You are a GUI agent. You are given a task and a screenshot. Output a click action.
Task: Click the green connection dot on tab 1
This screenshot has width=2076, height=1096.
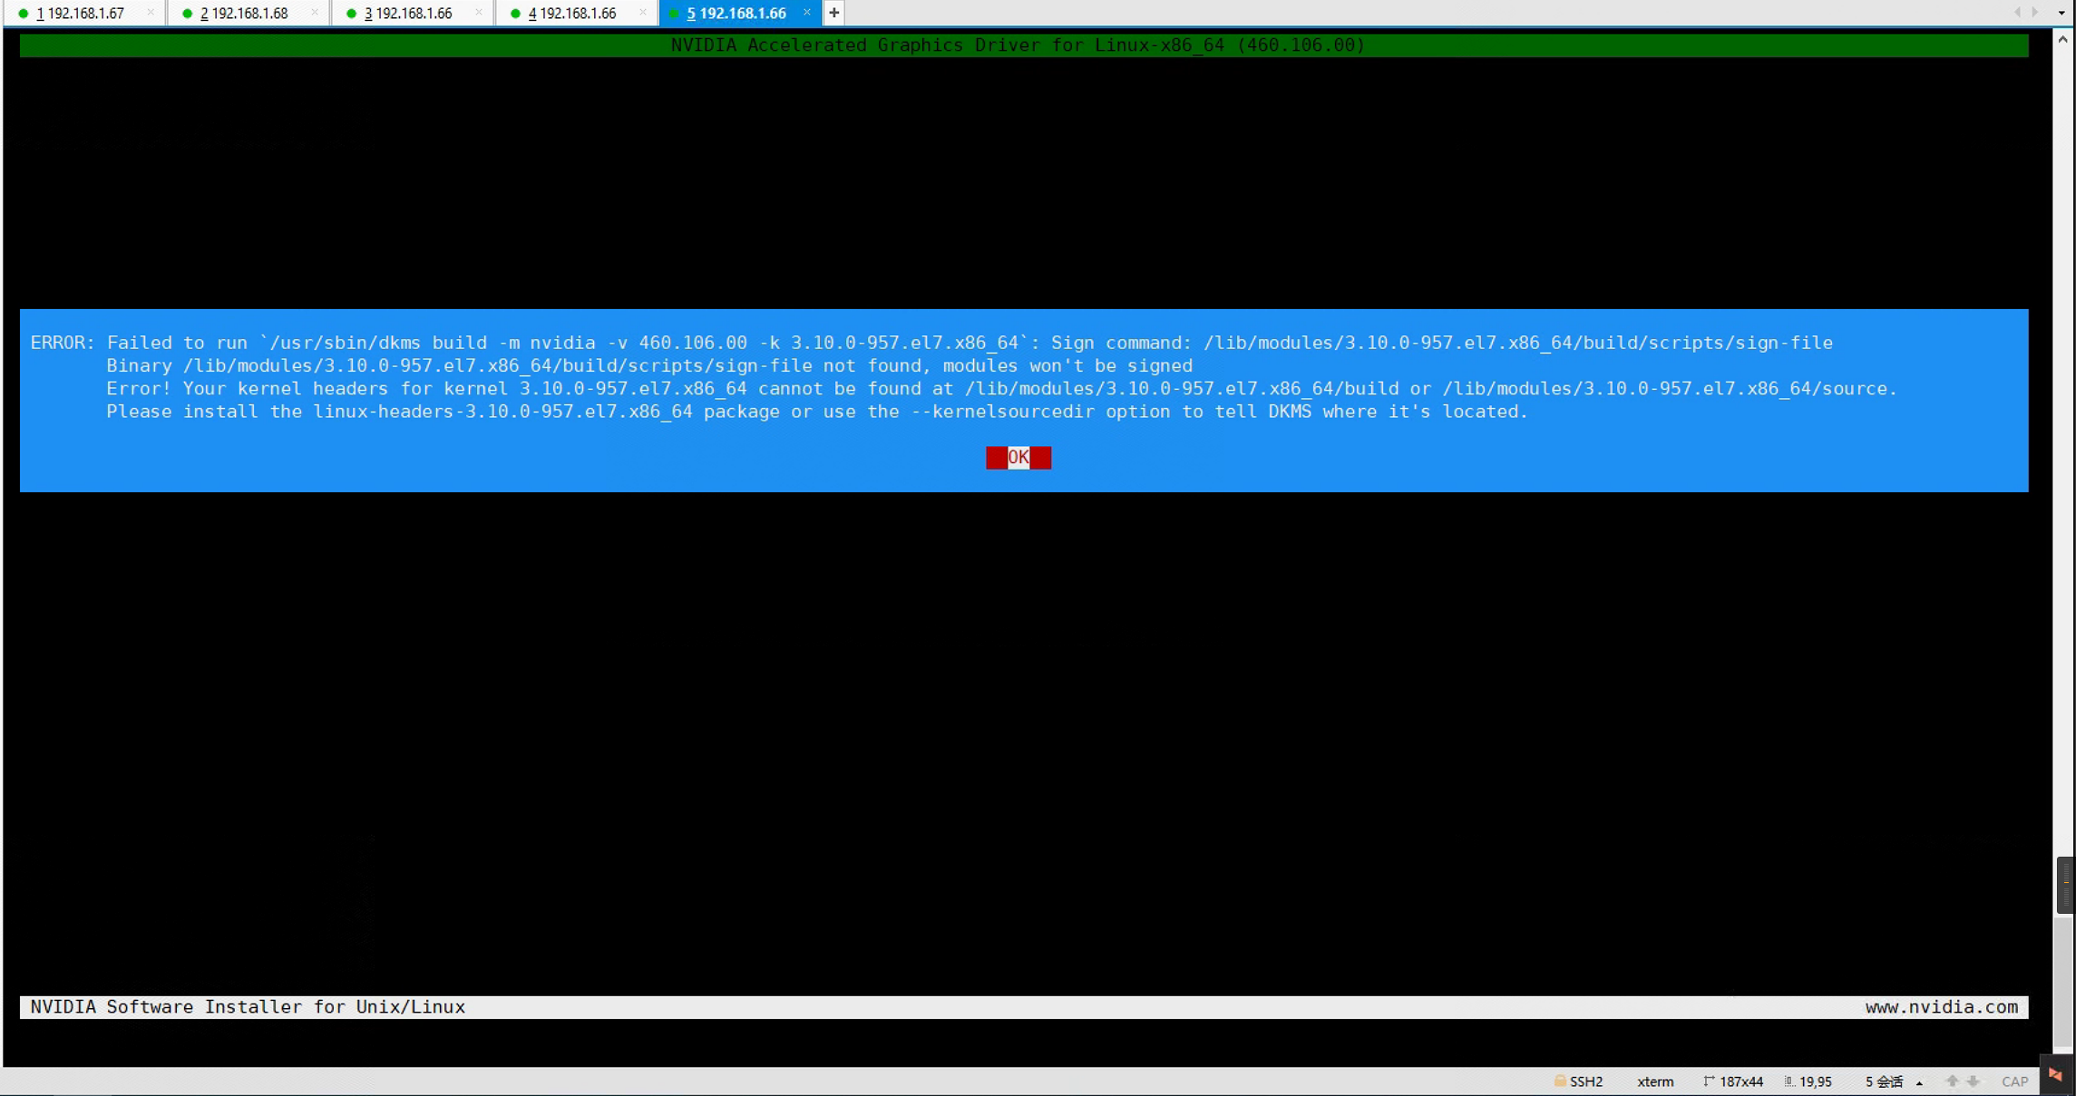(x=23, y=13)
